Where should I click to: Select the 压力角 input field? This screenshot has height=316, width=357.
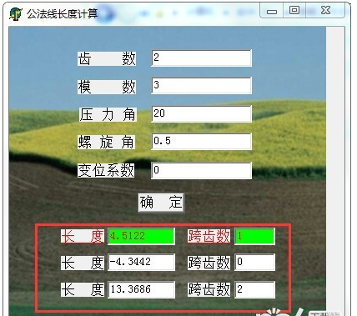202,113
